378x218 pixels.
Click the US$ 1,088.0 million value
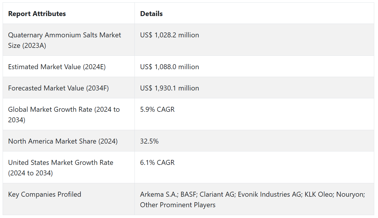170,67
